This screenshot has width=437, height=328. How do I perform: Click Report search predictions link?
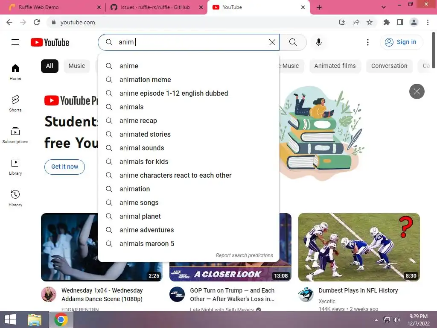[x=245, y=255]
